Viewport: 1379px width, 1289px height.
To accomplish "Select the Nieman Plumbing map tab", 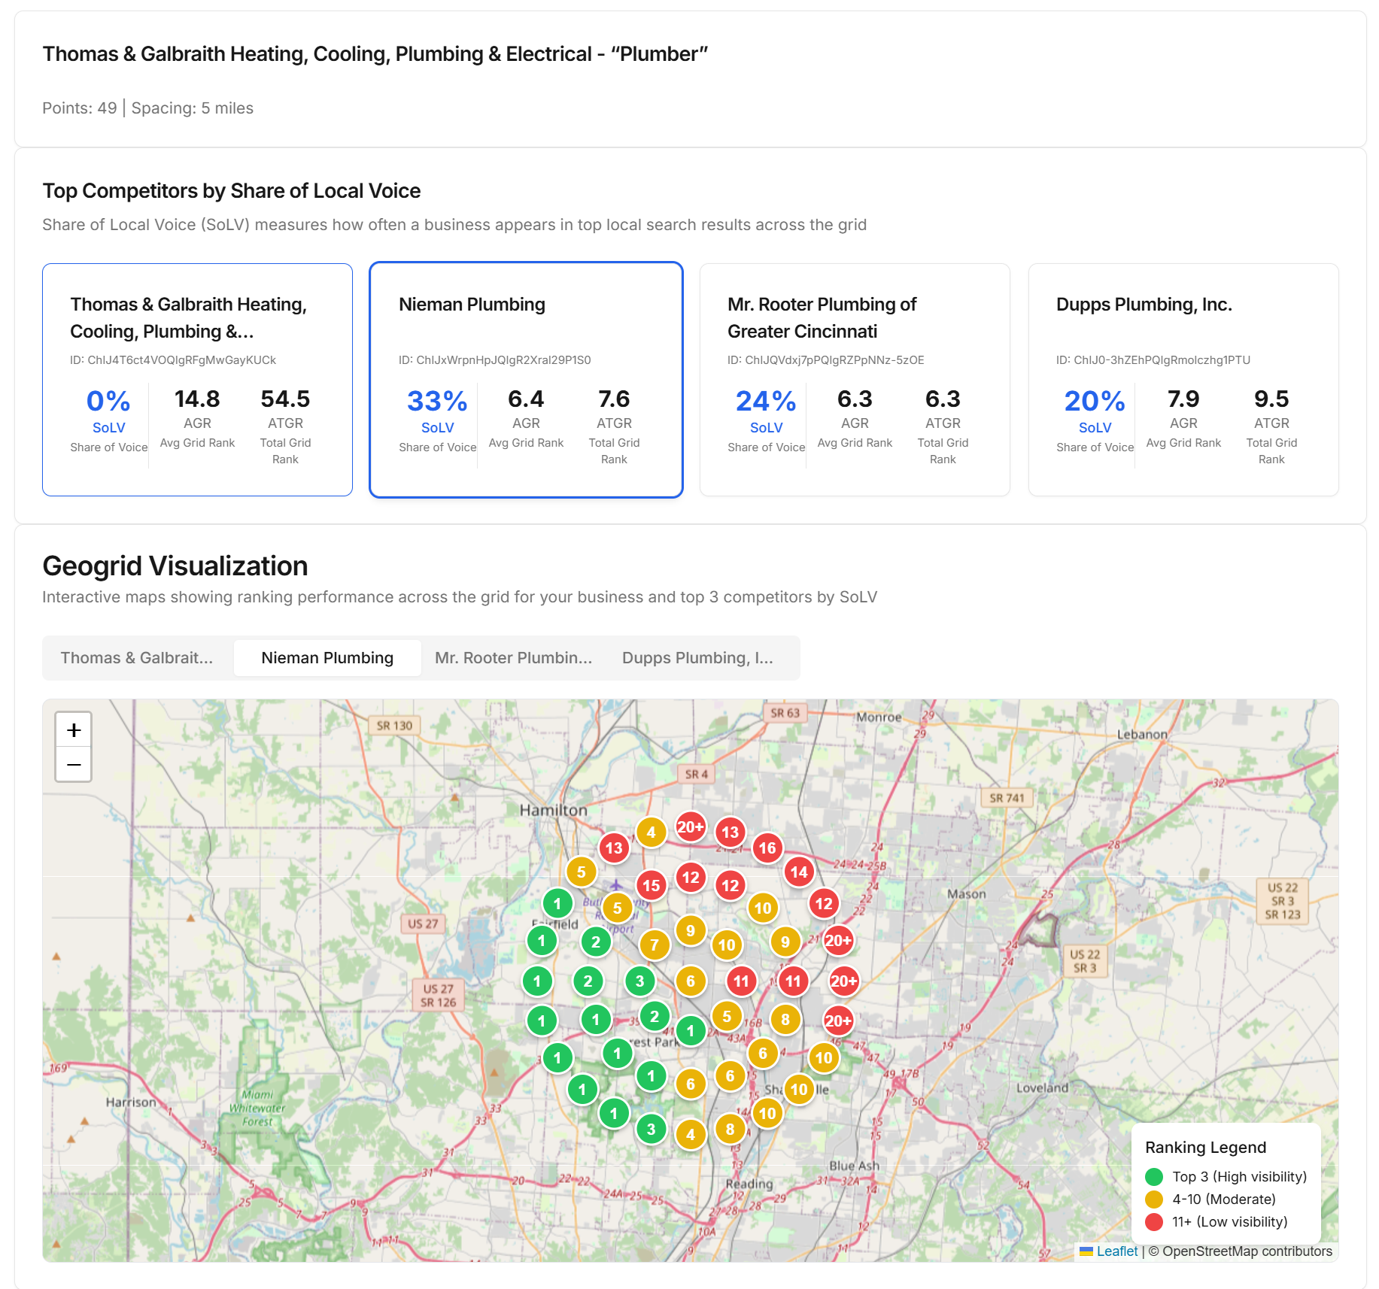I will point(327,657).
